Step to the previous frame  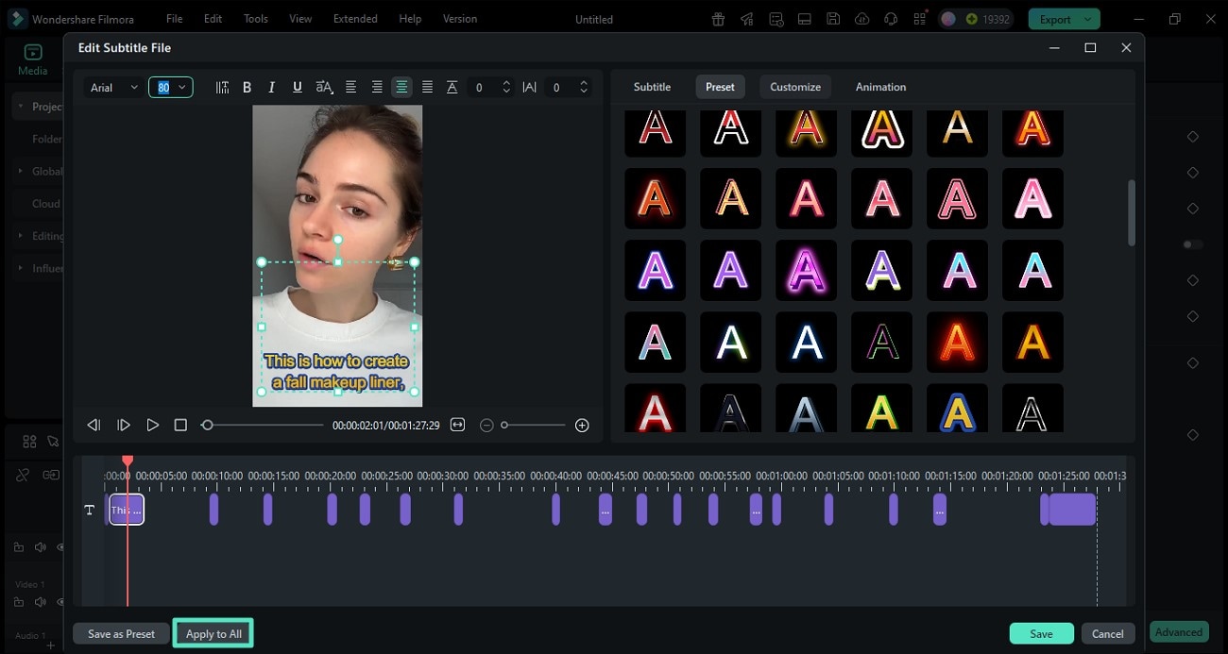pos(94,426)
